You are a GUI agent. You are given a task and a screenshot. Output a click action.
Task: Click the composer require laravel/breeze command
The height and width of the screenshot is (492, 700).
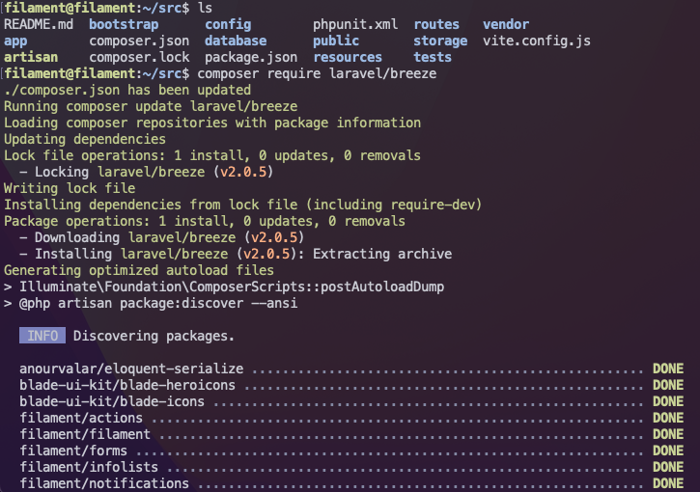pos(317,73)
